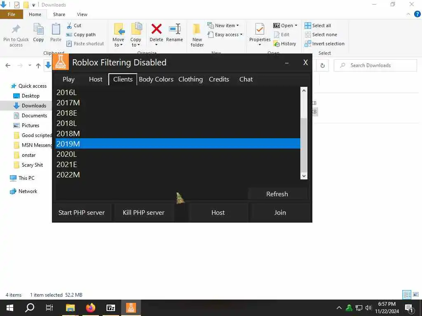
Task: Collapse the ribbon with the chevron
Action: pos(408,14)
